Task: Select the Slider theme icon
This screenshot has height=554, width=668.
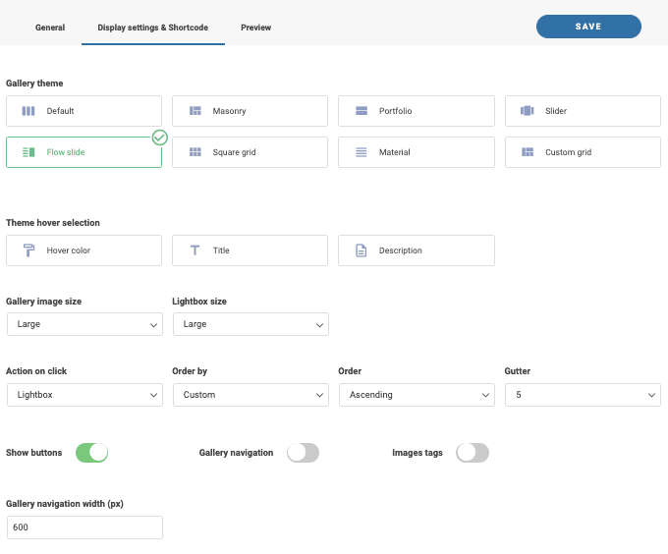Action: click(x=528, y=111)
